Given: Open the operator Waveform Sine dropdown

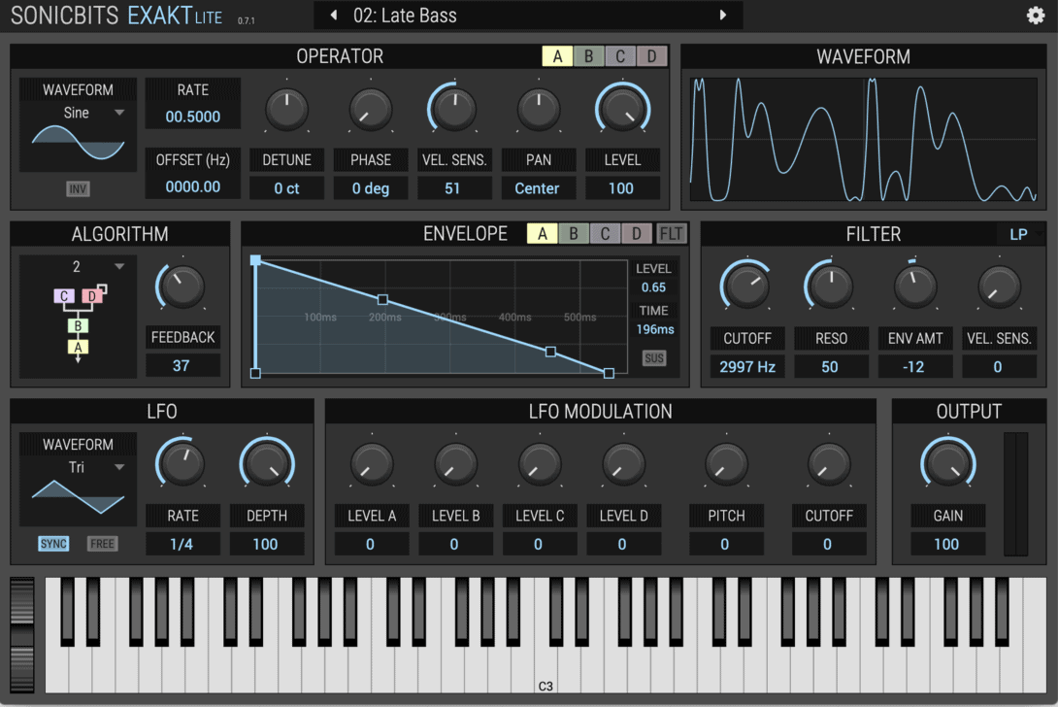Looking at the screenshot, I should (x=78, y=113).
